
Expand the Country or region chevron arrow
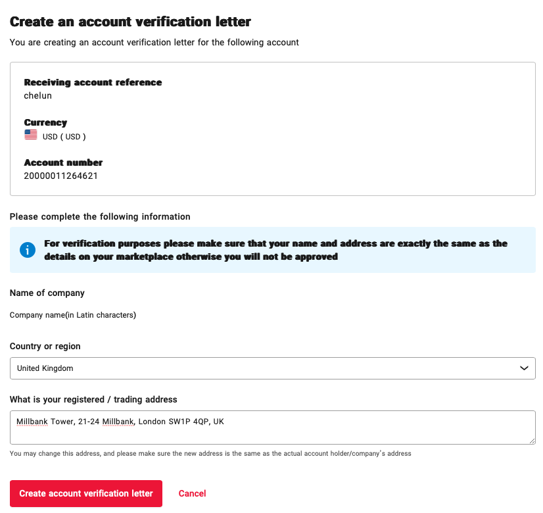(524, 368)
